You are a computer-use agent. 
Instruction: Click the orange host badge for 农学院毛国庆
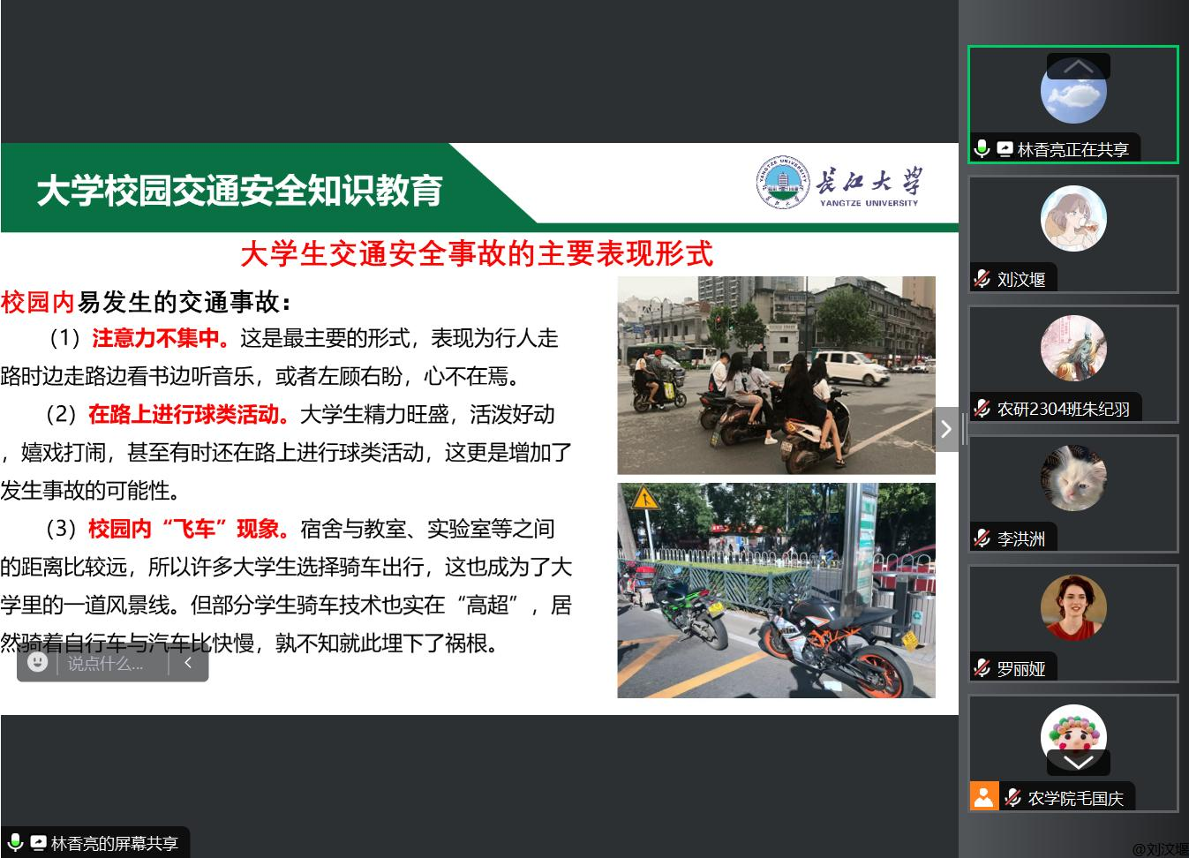[983, 797]
